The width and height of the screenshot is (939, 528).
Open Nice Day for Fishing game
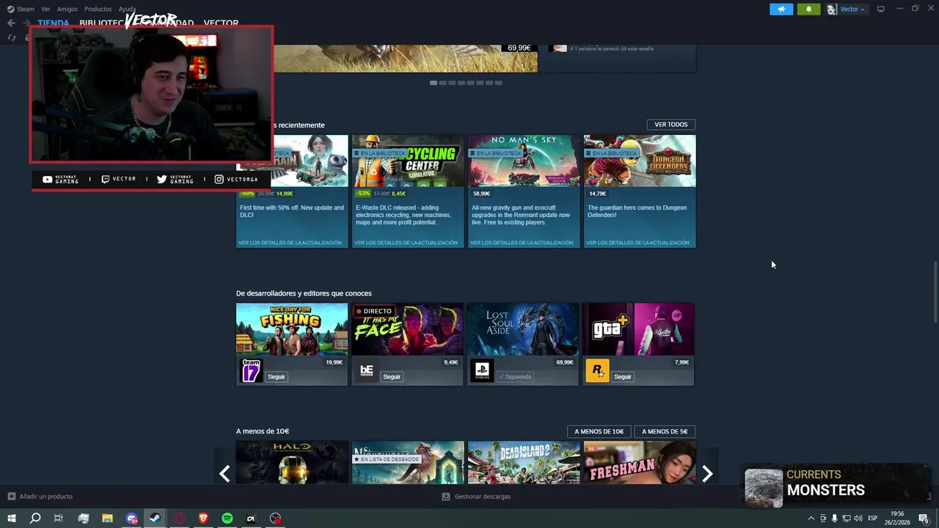[x=292, y=329]
